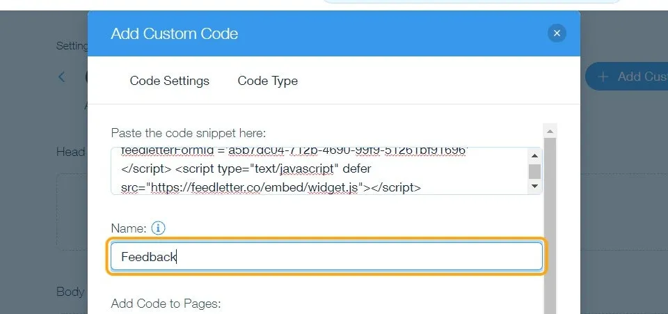Click the 'Name:' label
Viewport: 668px width, 314px height.
coord(129,228)
